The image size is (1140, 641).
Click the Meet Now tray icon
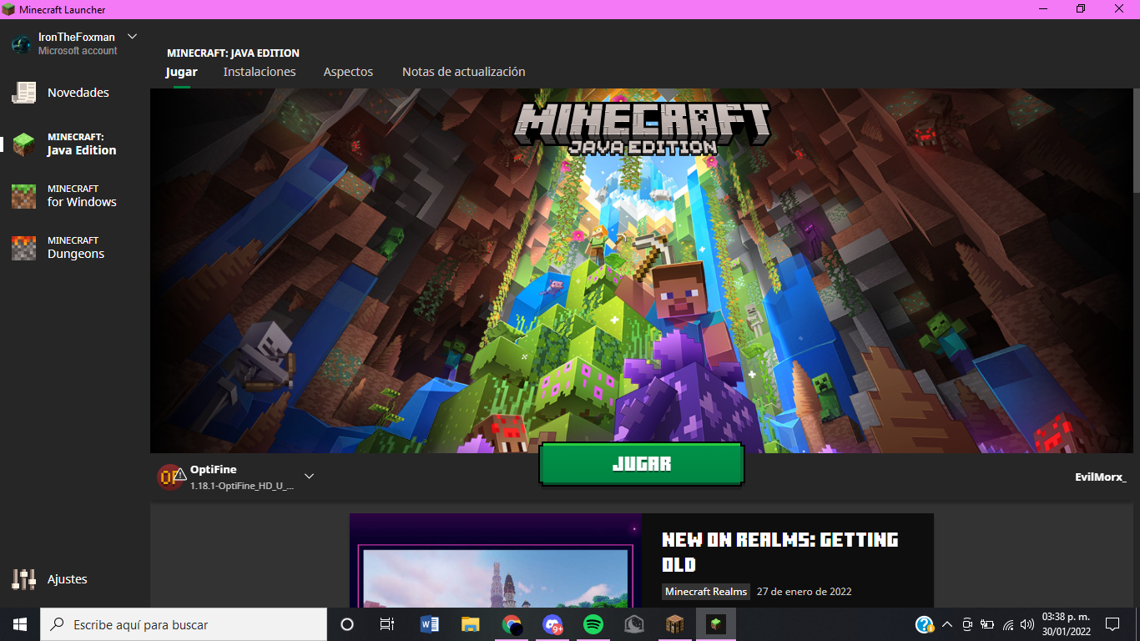coord(967,624)
